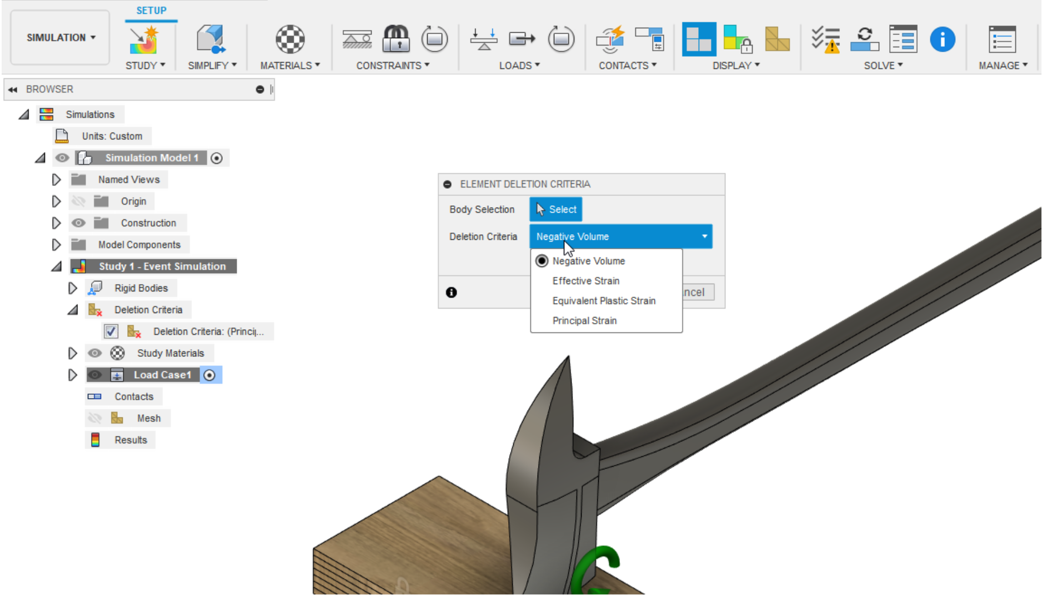Open the Deletion Criteria dropdown box

coord(620,236)
